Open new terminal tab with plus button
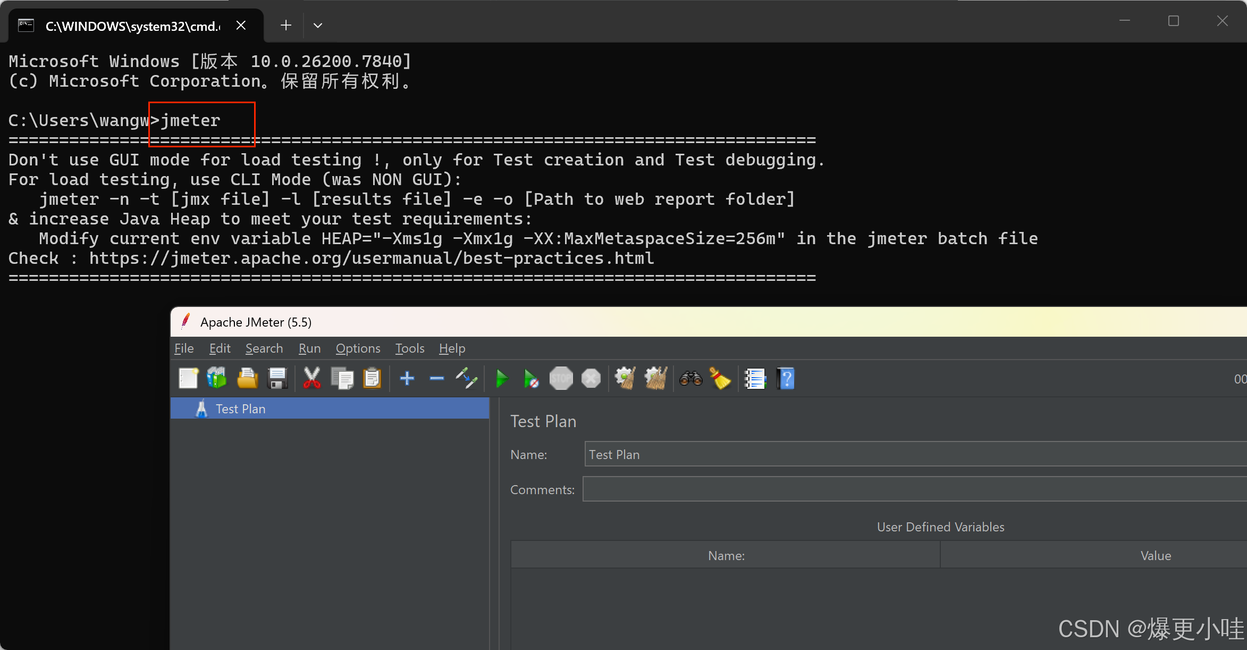The image size is (1247, 650). pos(286,26)
